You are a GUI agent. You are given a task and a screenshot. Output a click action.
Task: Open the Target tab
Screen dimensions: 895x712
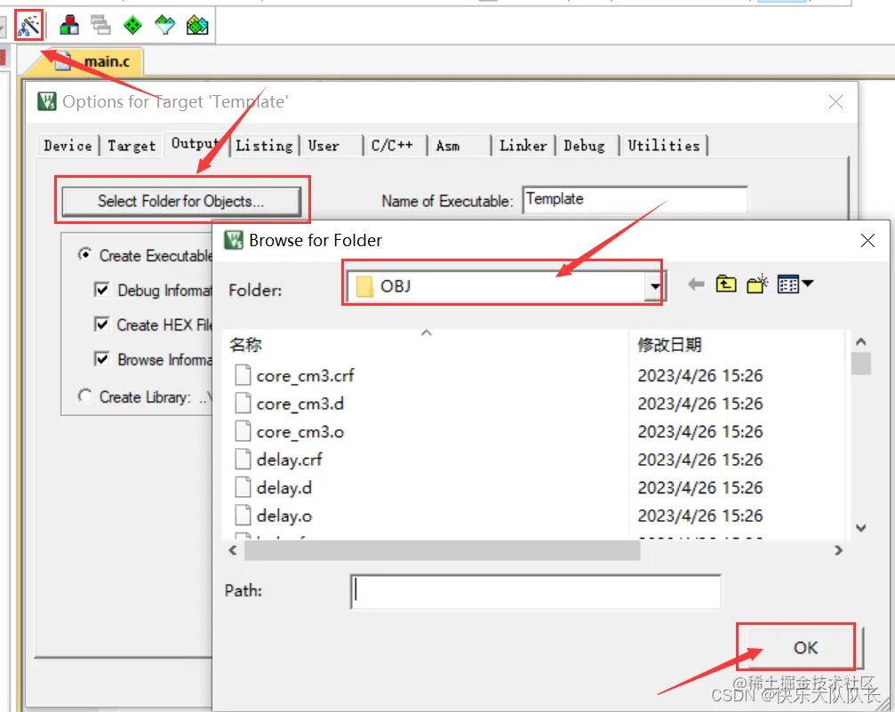pyautogui.click(x=132, y=146)
